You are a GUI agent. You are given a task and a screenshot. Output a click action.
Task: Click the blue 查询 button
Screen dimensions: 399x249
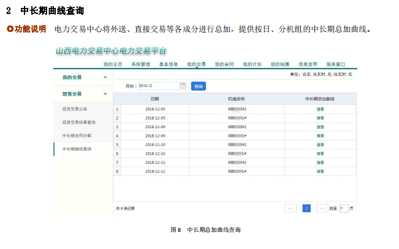[x=198, y=86]
